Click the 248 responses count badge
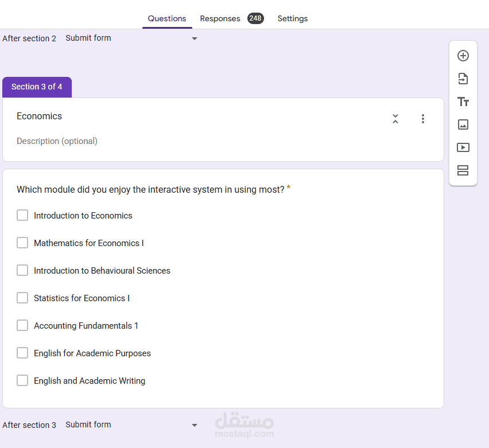 pyautogui.click(x=255, y=18)
